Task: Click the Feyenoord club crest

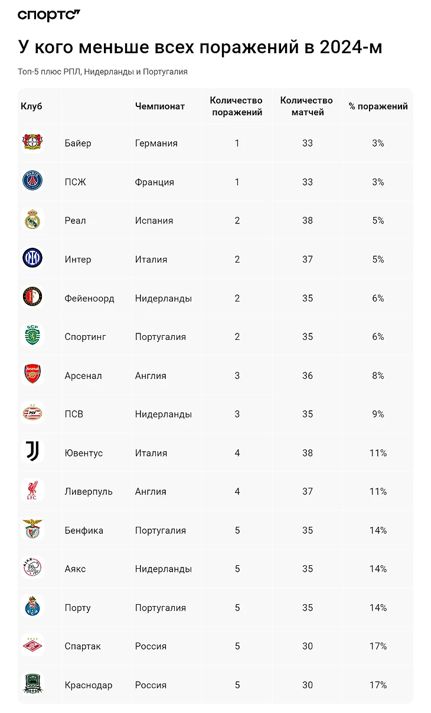Action: (32, 298)
